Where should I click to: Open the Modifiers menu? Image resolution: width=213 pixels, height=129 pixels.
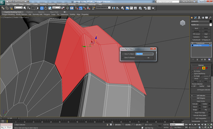43,4
